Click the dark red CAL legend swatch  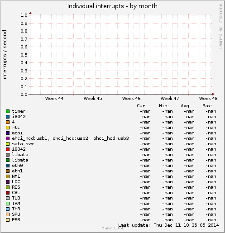[x=8, y=193]
